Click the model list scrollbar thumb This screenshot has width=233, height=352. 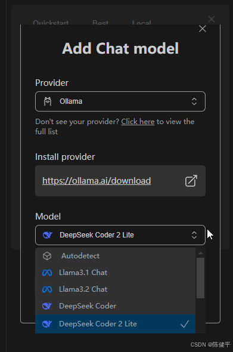pos(200,278)
